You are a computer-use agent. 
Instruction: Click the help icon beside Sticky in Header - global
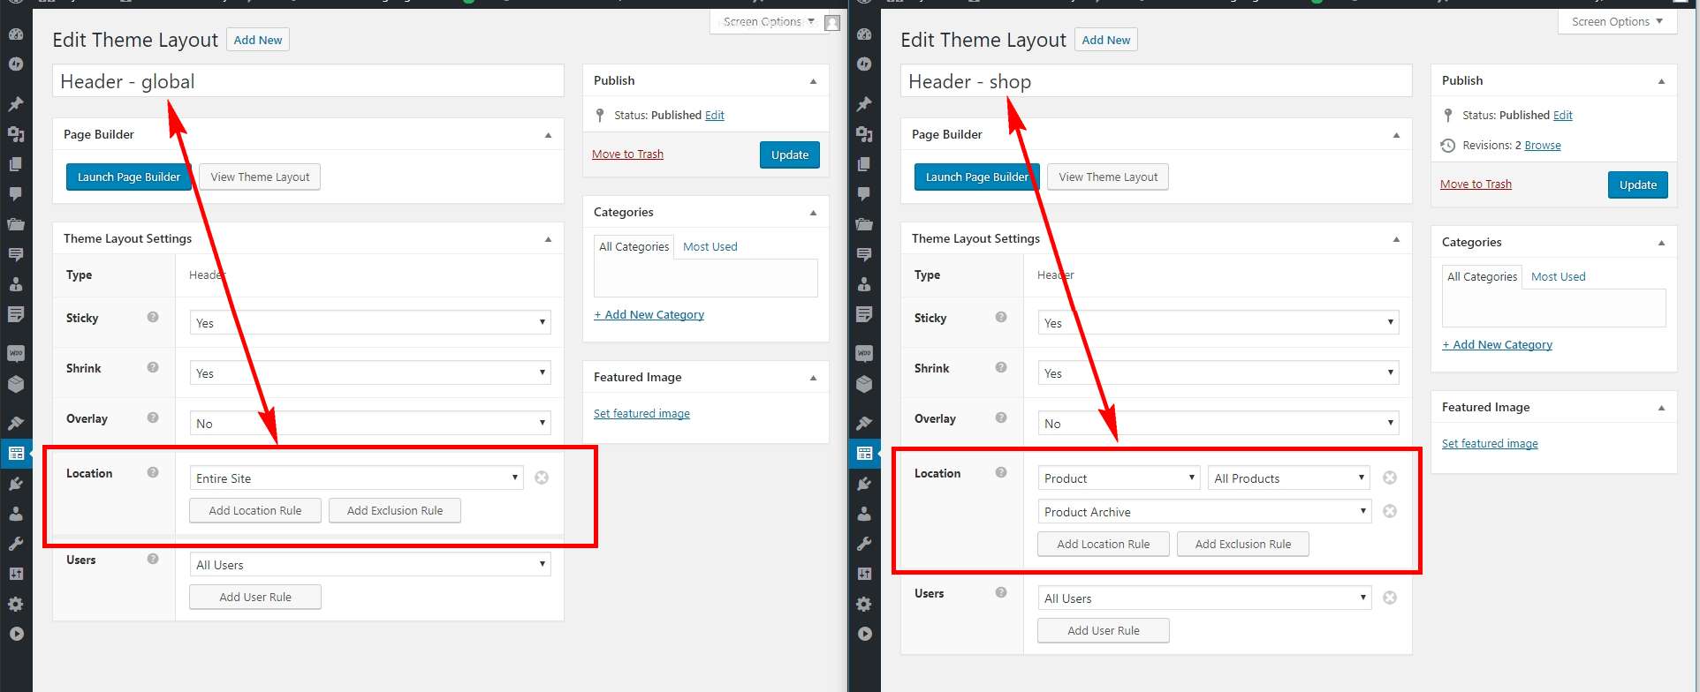tap(153, 317)
